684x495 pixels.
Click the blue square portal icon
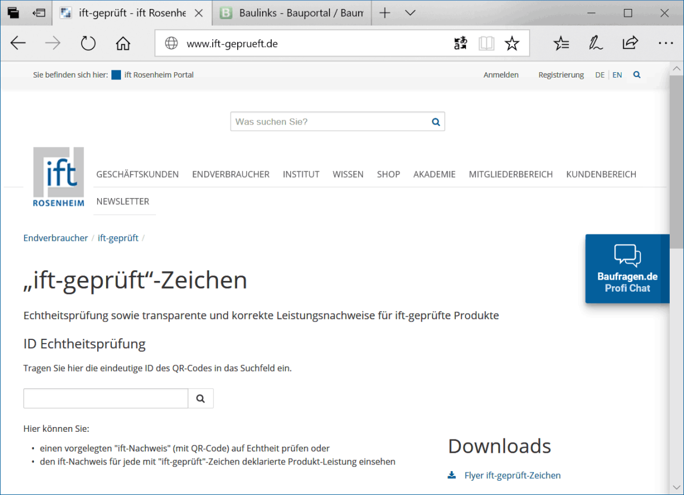click(116, 75)
